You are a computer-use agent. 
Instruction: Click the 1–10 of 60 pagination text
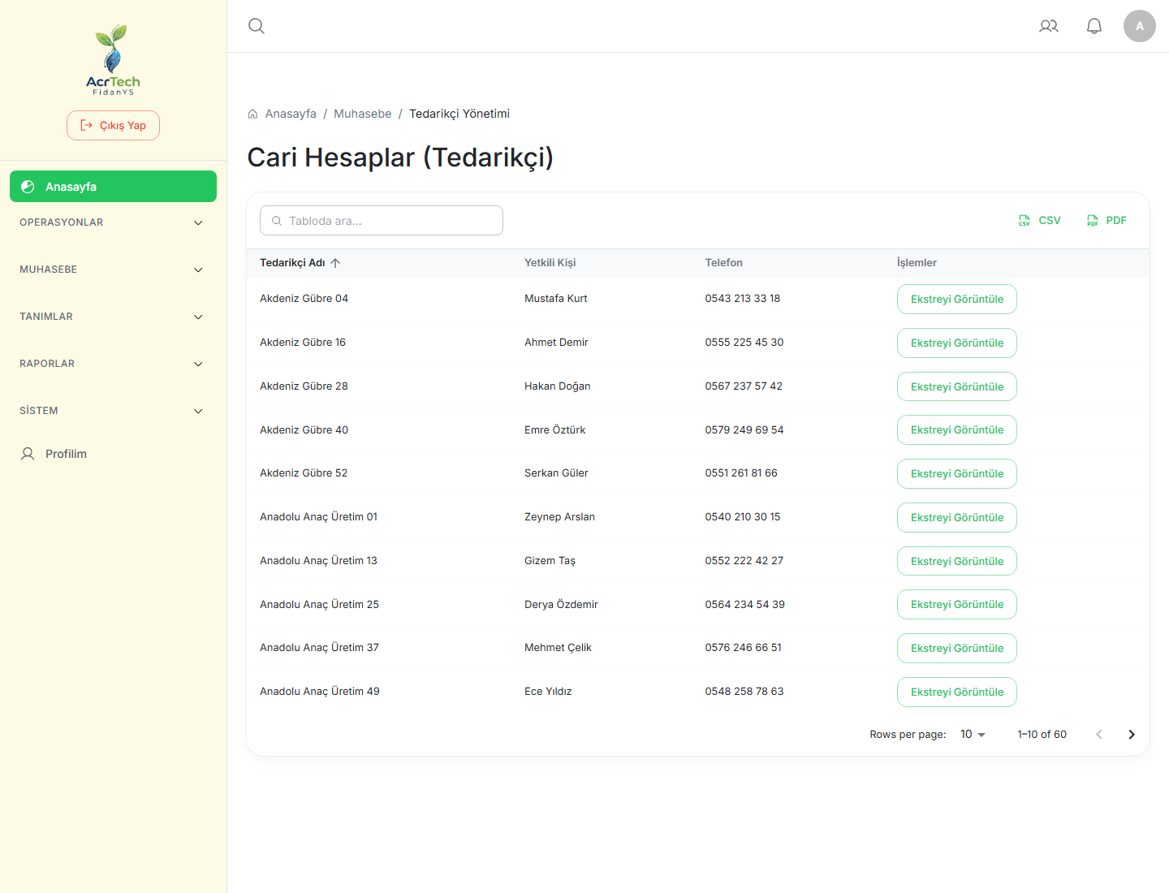(x=1042, y=735)
